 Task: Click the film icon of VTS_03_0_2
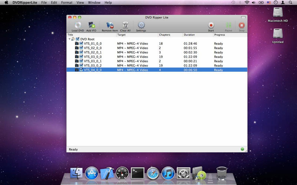pos(77,65)
